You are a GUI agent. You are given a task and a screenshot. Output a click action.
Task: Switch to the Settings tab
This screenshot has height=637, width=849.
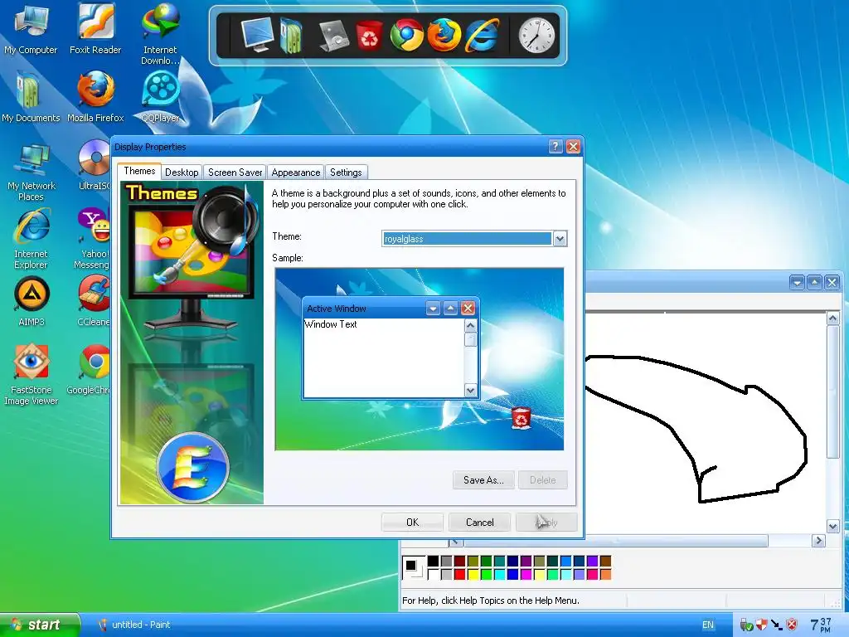(x=346, y=173)
